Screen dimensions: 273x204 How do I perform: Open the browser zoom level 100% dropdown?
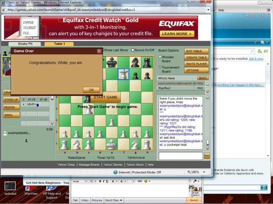pos(204,172)
